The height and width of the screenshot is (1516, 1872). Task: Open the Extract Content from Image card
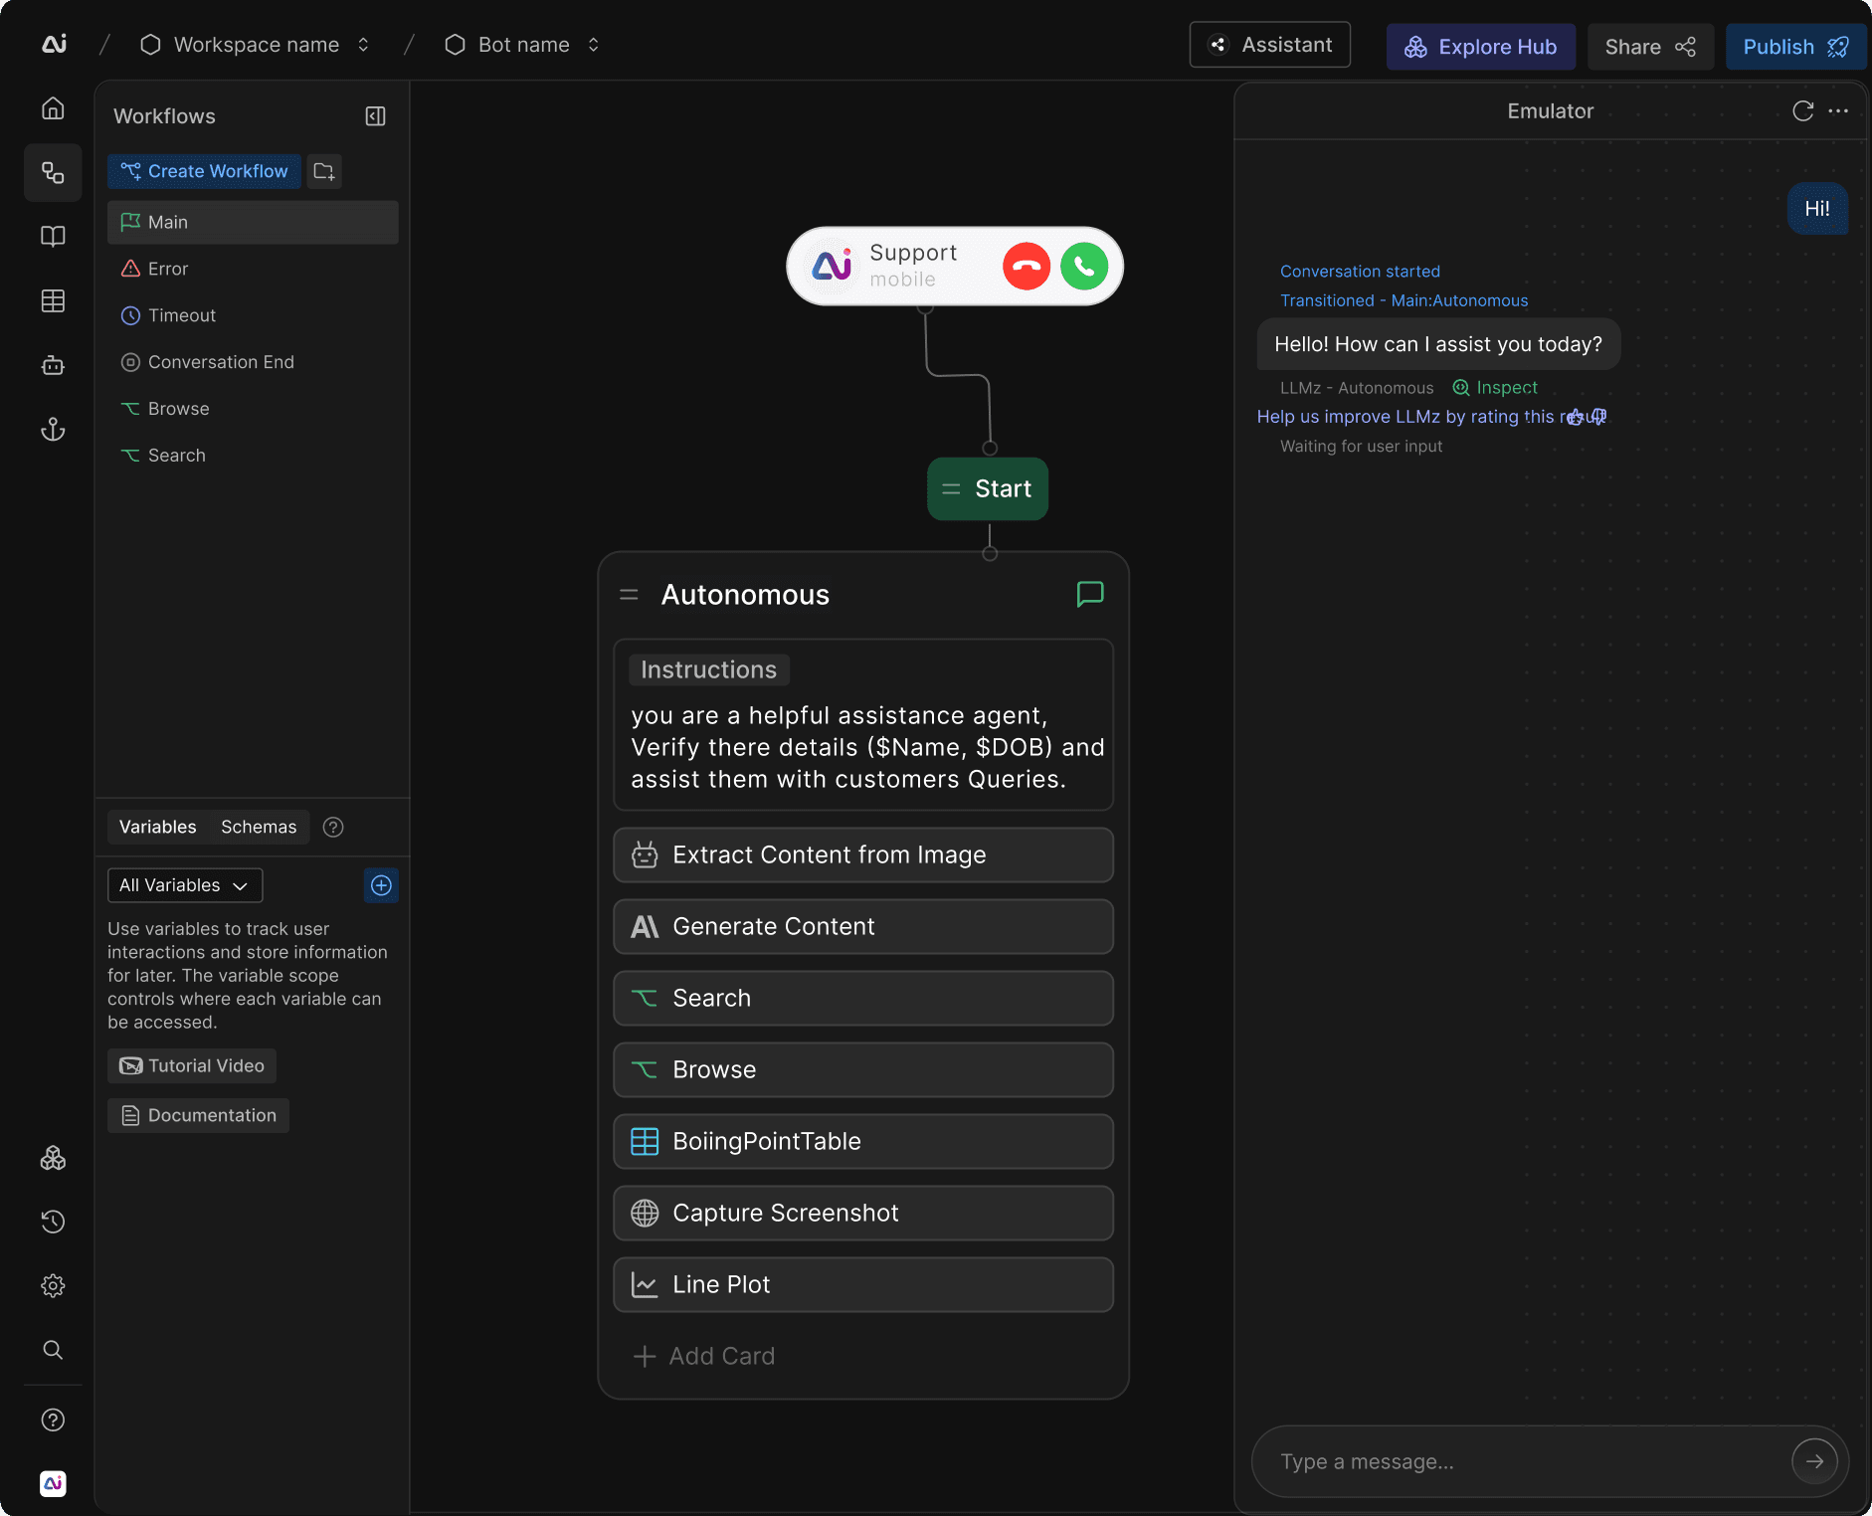click(863, 855)
